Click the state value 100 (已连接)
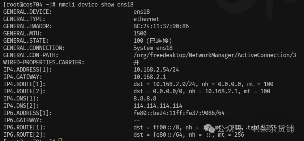Image resolution: width=304 pixels, height=141 pixels. 153,41
